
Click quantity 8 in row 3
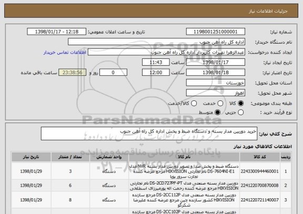pyautogui.click(x=70, y=200)
